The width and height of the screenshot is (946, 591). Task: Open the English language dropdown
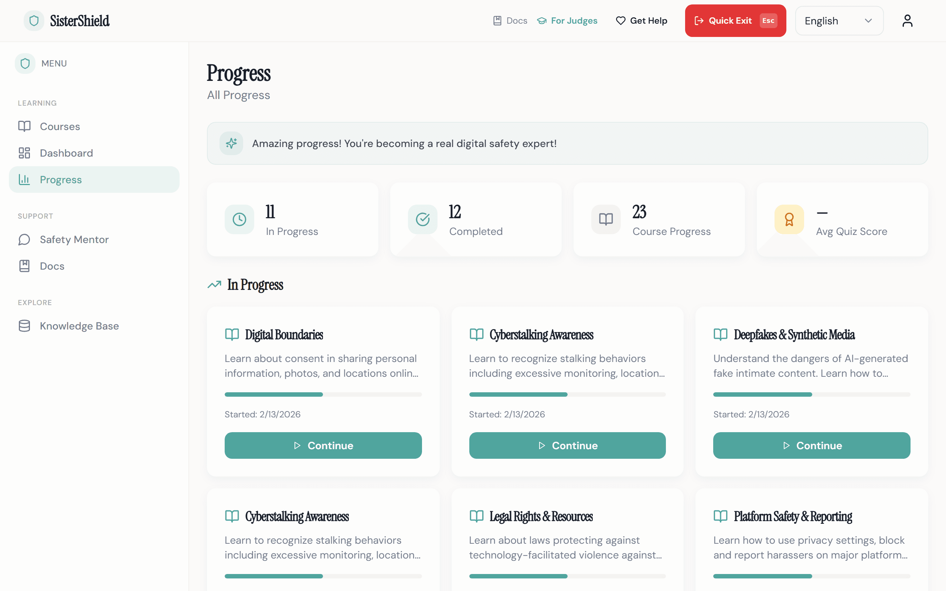coord(839,20)
